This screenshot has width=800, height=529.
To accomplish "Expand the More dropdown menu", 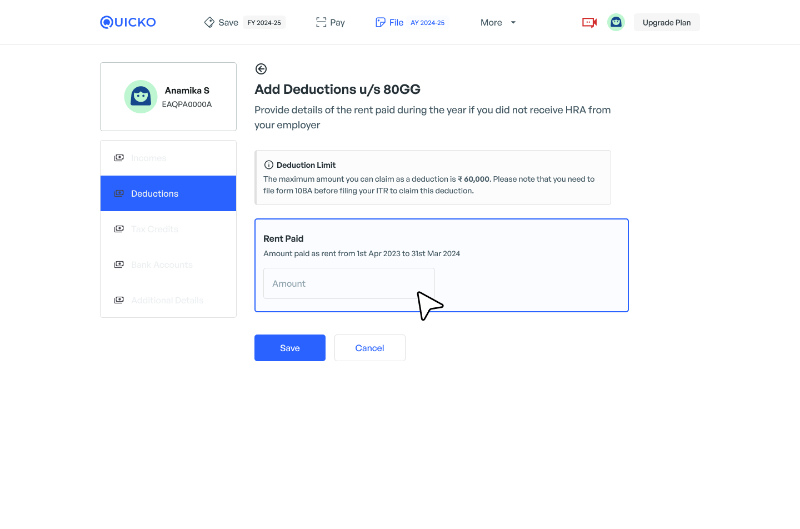I will tap(498, 22).
